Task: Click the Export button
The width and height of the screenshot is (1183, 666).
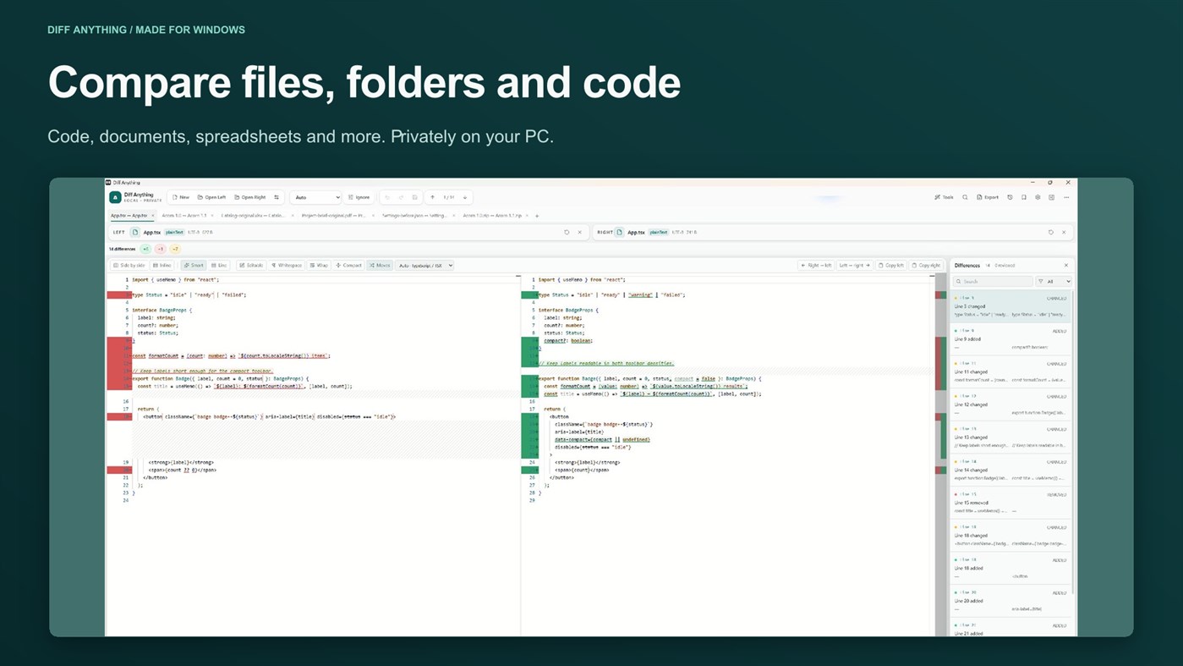Action: (x=988, y=197)
